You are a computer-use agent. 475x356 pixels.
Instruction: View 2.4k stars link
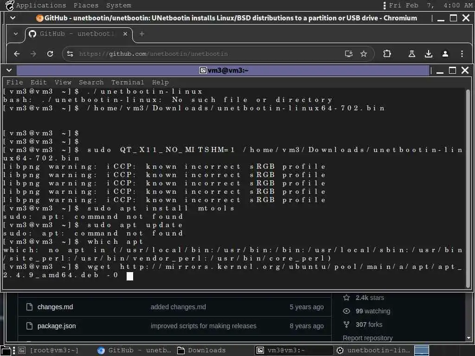[370, 298]
